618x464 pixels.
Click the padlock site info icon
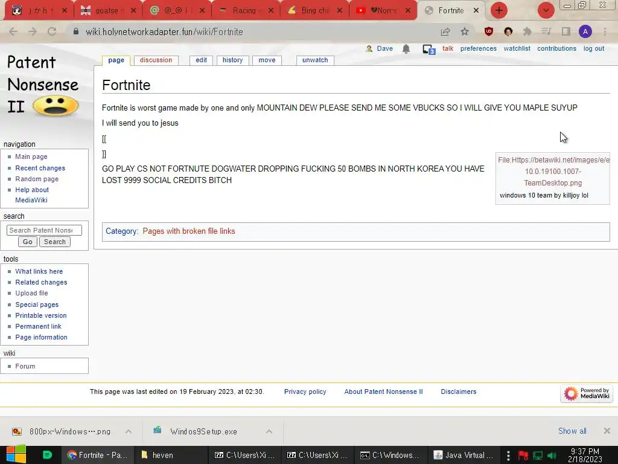coord(76,31)
